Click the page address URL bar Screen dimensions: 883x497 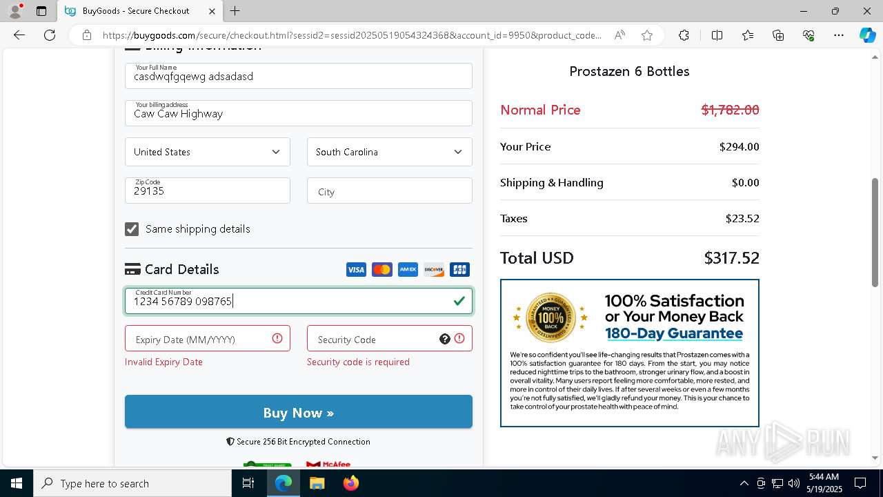[352, 35]
